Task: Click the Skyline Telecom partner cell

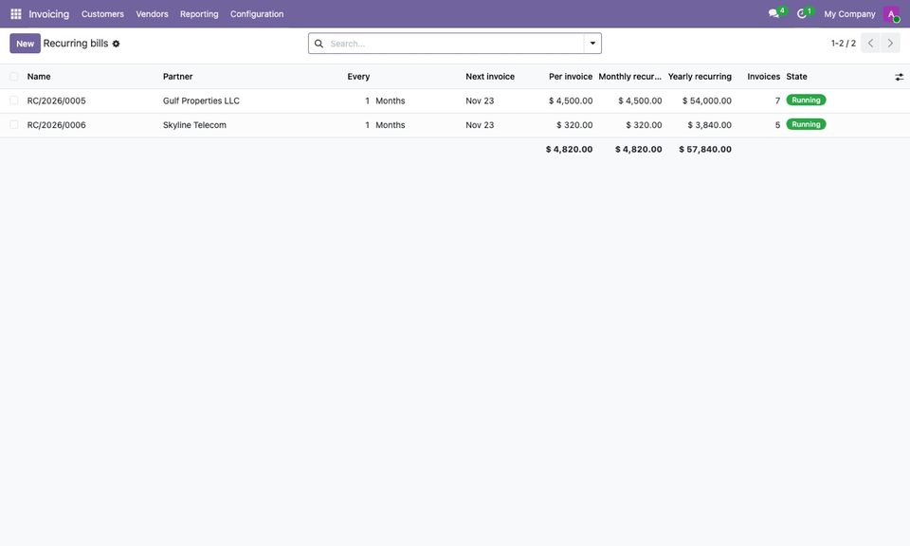Action: pyautogui.click(x=194, y=125)
